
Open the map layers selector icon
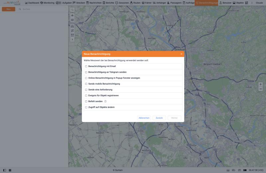tap(72, 20)
